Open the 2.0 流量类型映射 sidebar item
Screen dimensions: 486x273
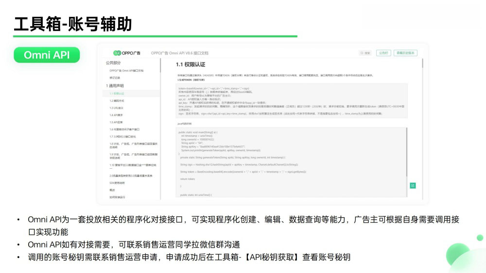coord(131,176)
